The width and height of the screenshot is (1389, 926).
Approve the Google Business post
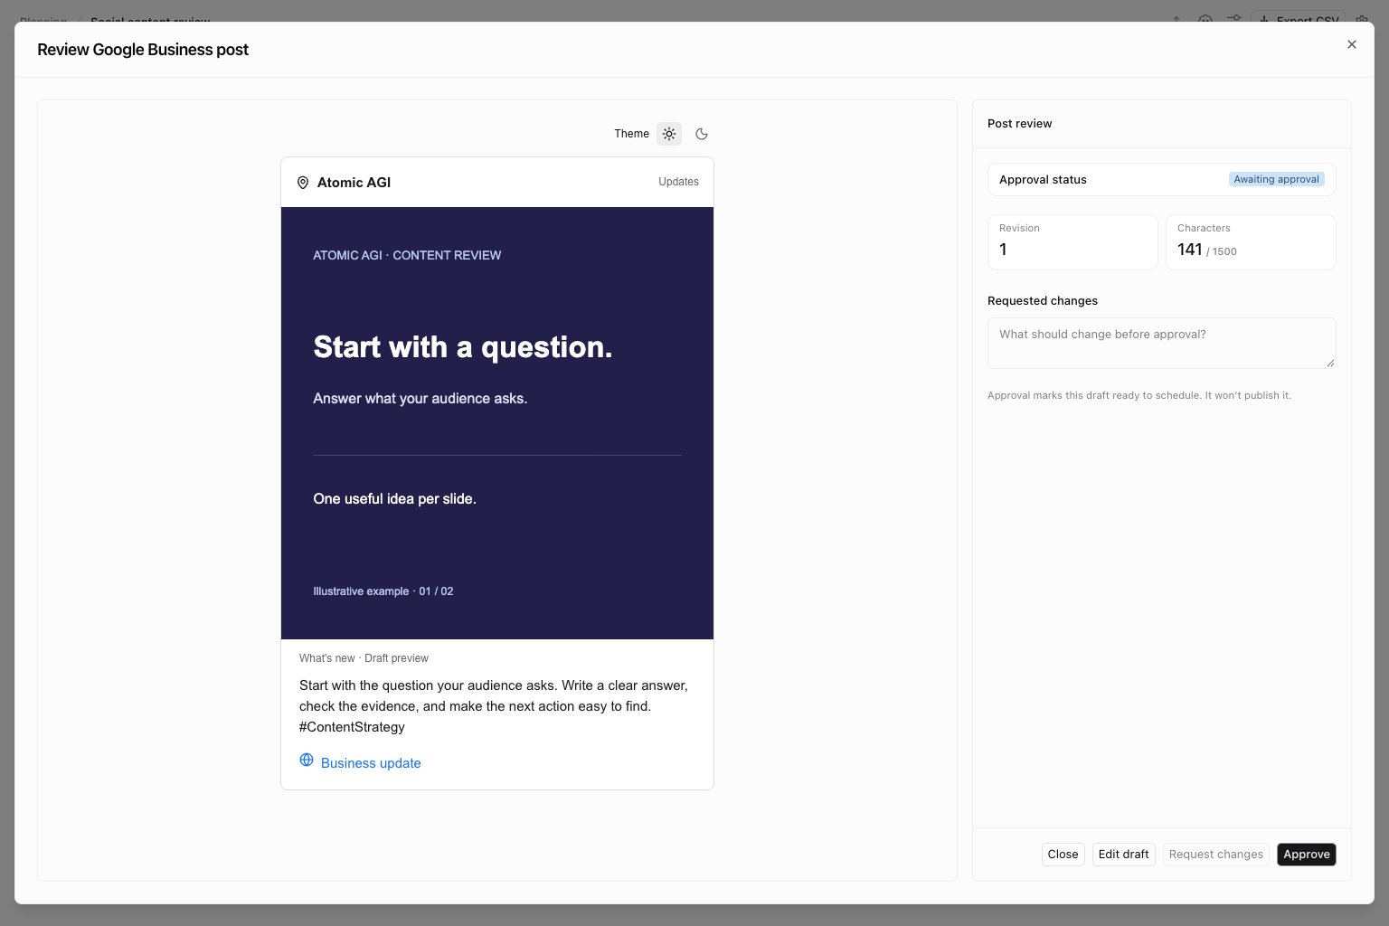1307,855
